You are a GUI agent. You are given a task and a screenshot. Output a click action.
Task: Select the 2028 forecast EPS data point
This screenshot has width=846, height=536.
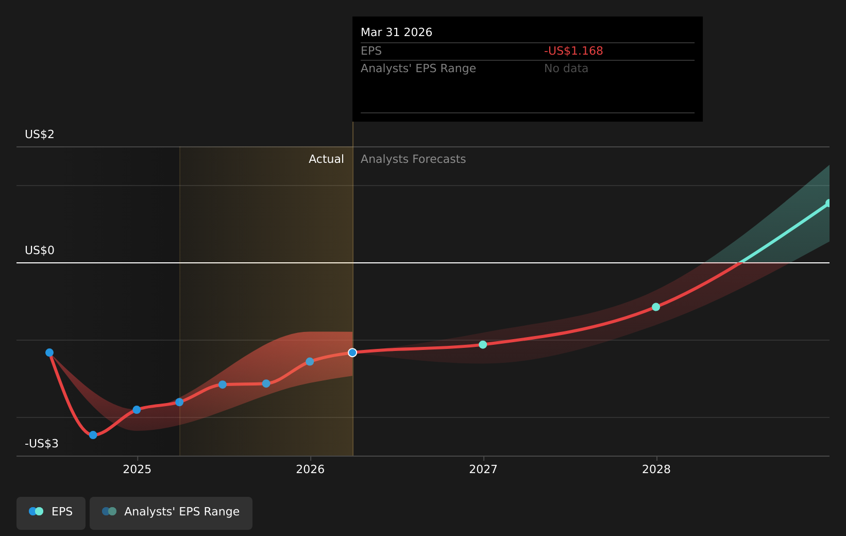(x=656, y=307)
